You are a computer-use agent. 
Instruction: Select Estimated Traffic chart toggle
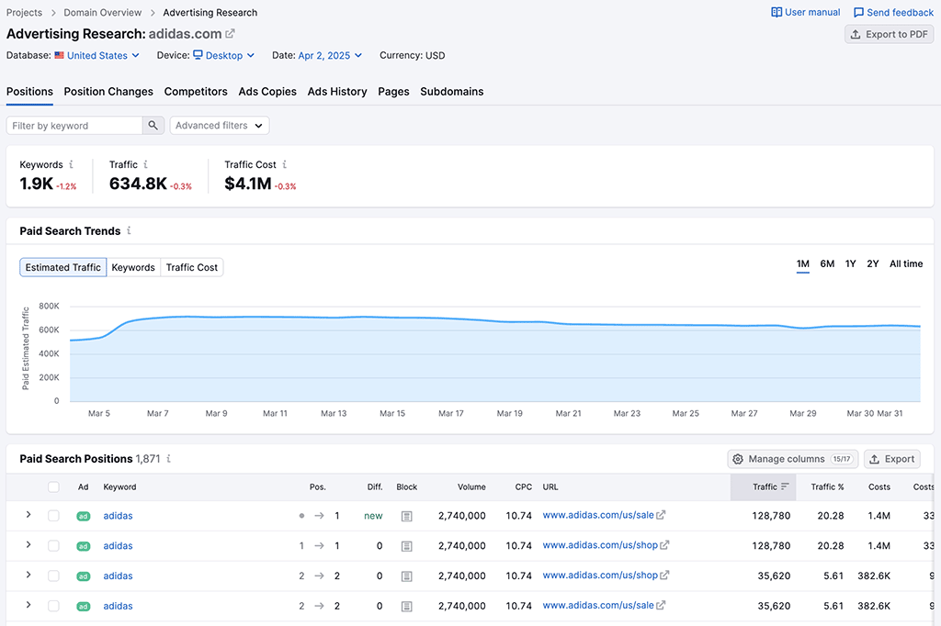[63, 267]
